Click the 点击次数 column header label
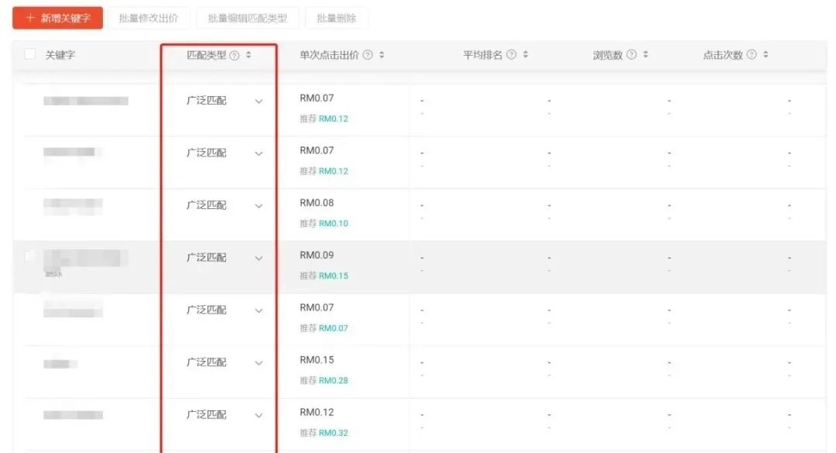The image size is (836, 453). [723, 54]
